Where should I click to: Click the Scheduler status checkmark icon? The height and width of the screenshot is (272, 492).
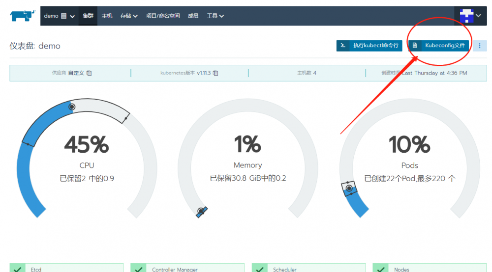point(259,269)
